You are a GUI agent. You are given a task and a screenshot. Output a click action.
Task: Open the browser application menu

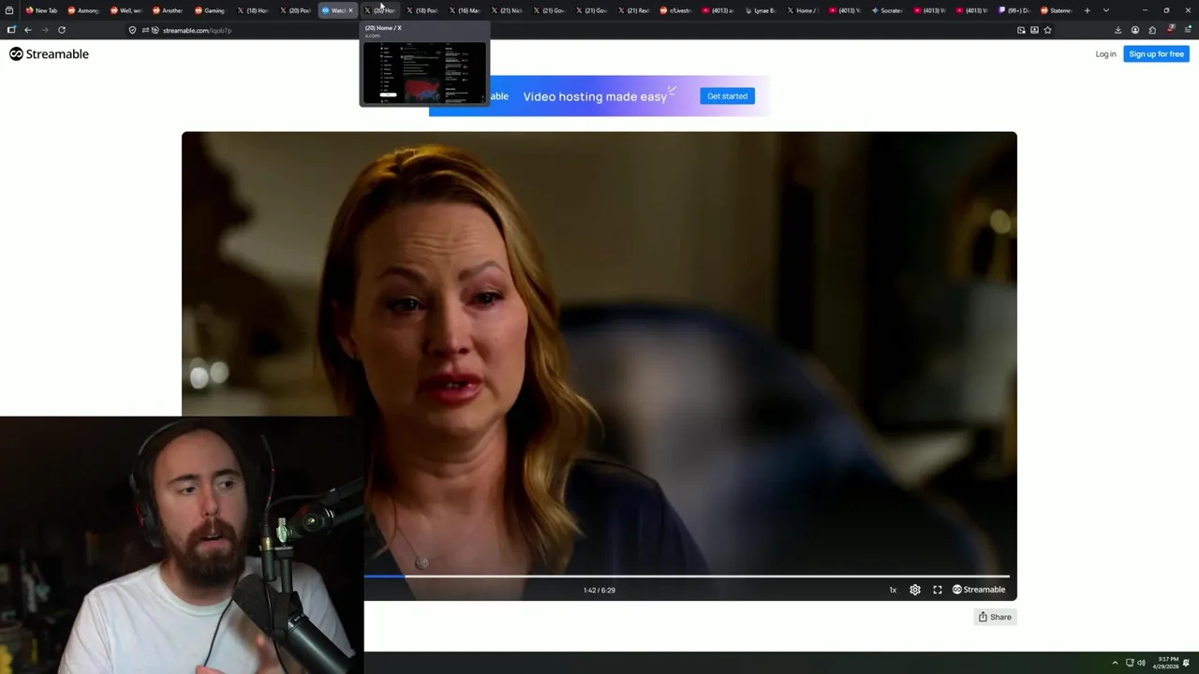pyautogui.click(x=1188, y=30)
